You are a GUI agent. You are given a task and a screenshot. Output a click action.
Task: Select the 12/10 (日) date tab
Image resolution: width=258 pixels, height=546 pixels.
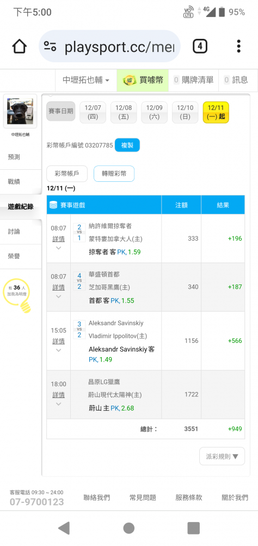tap(185, 112)
